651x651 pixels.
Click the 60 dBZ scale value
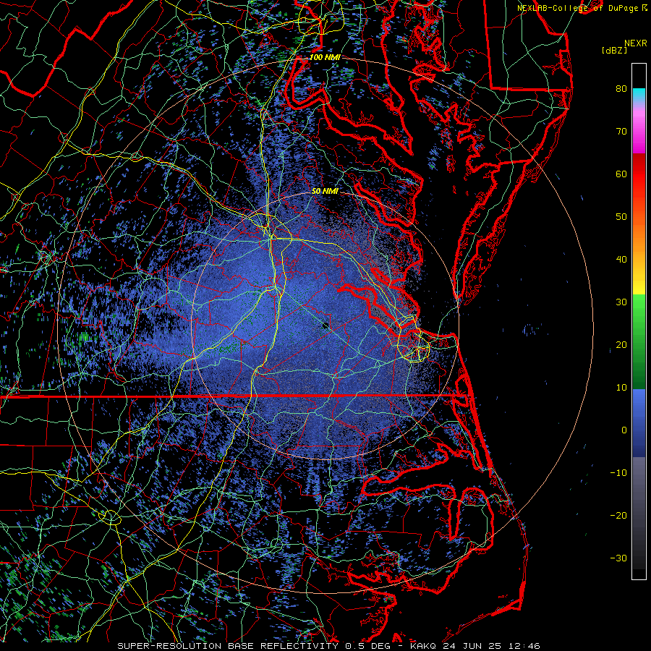[x=621, y=174]
